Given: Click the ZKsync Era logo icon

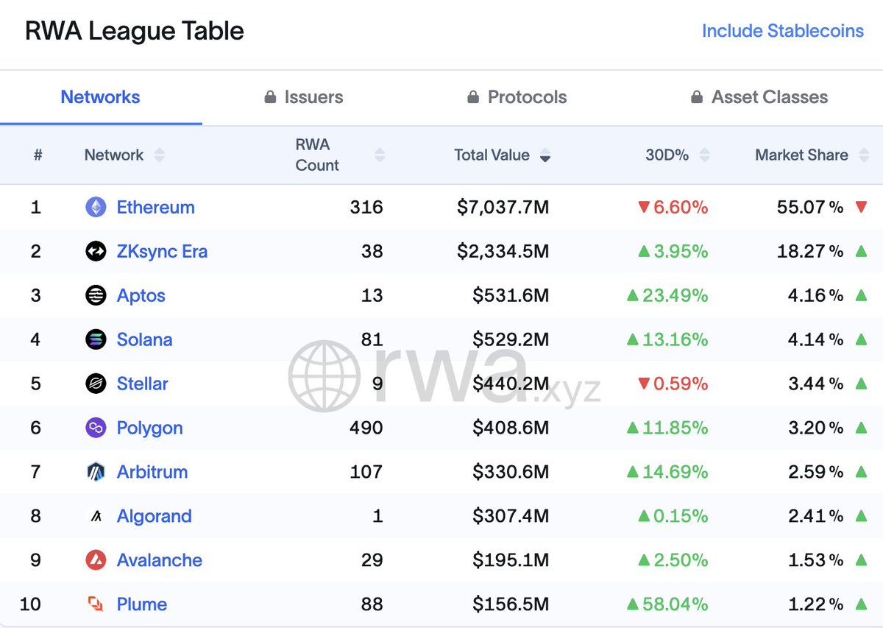Looking at the screenshot, I should pyautogui.click(x=96, y=251).
